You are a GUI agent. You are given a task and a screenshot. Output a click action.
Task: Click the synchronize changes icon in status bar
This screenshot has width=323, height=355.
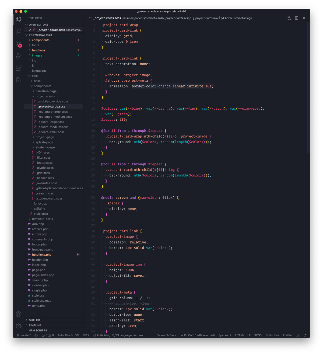click(x=36, y=335)
